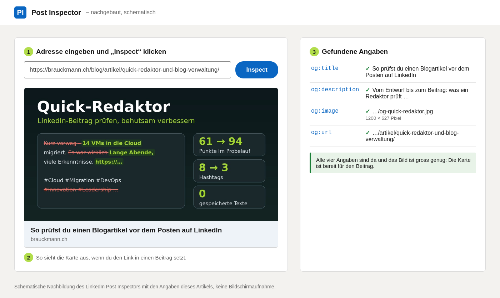500x298 pixels.
Task: Click the Inspect button
Action: [257, 70]
